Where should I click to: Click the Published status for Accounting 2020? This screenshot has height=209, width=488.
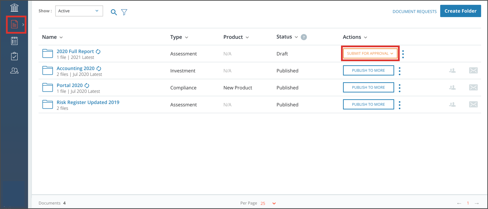(287, 71)
